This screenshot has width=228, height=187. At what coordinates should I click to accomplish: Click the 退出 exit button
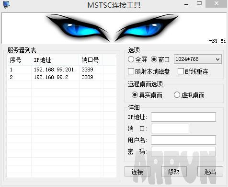(x=210, y=172)
